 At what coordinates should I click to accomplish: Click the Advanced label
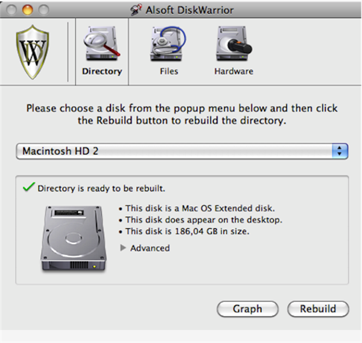tap(150, 248)
